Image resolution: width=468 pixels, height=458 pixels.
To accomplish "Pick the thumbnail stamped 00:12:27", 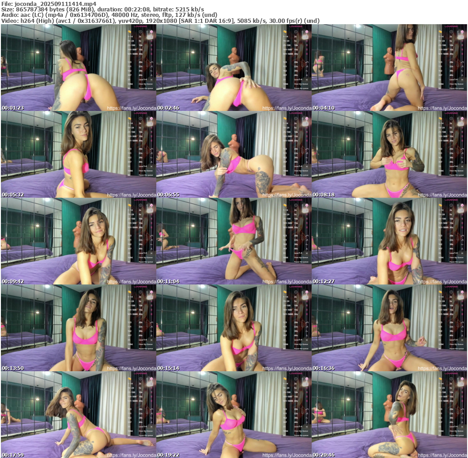I will 389,241.
